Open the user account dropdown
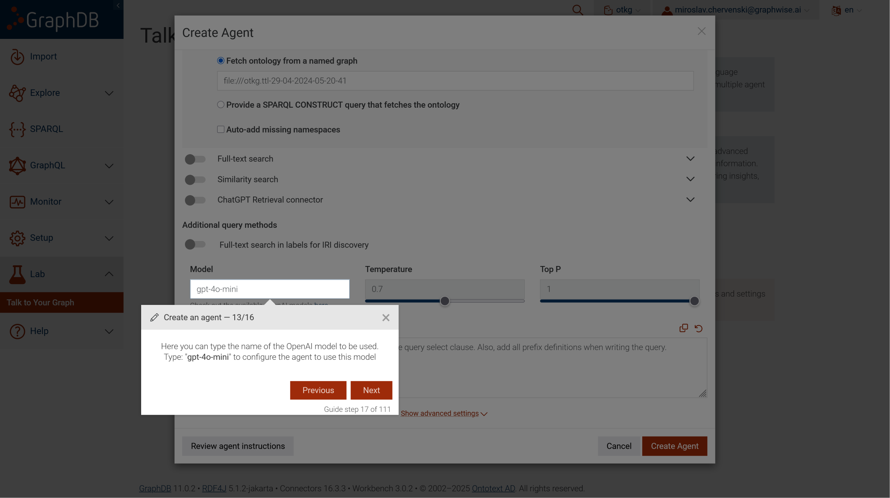 click(x=735, y=10)
